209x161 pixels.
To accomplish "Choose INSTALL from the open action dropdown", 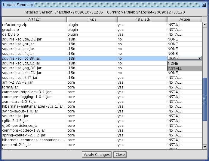I will [x=184, y=68].
